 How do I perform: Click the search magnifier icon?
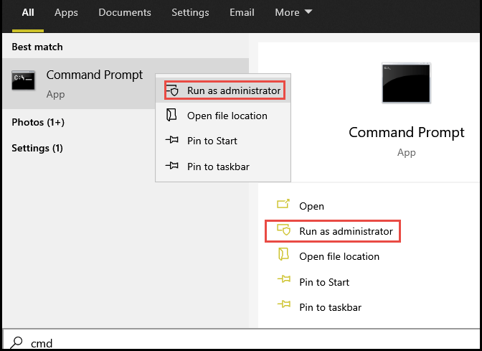(x=17, y=342)
